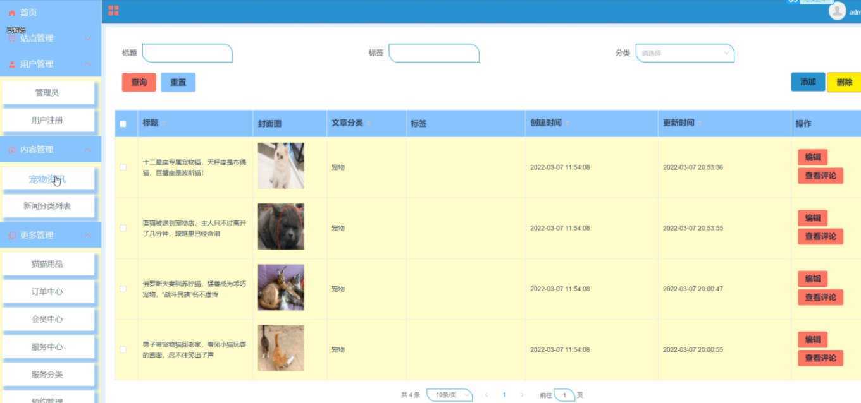The image size is (861, 403).
Task: Sort by 文章分类 column arrows
Action: point(368,123)
